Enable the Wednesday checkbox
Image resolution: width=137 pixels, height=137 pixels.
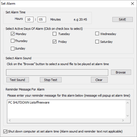(97, 33)
